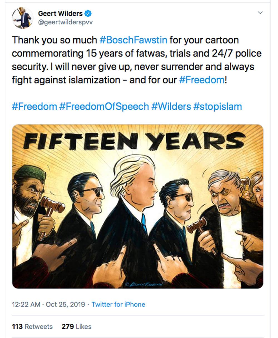Open the attached Fifteen Years cartoon image
Viewport: 278px width, 338px height.
pyautogui.click(x=138, y=206)
